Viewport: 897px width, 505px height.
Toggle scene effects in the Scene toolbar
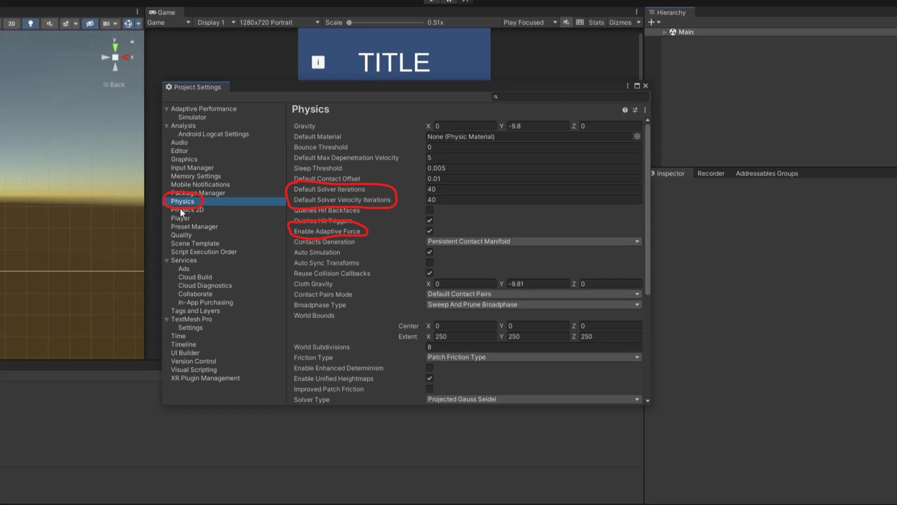[65, 23]
